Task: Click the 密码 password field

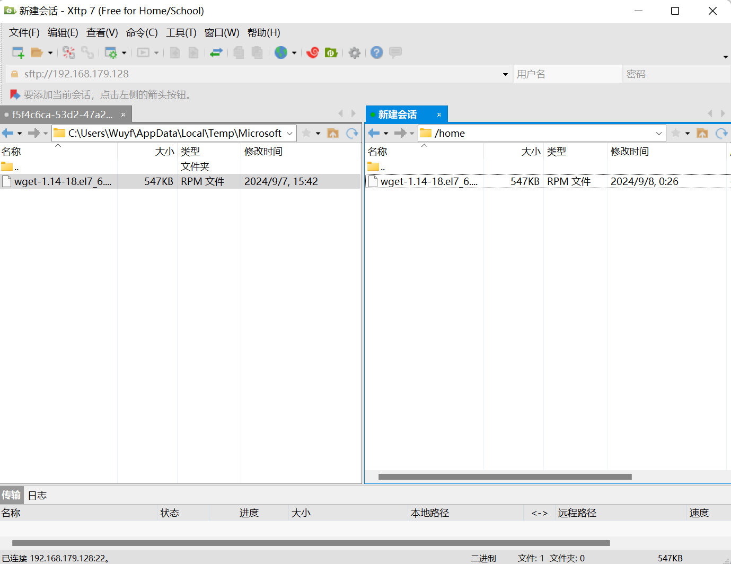Action: [x=677, y=74]
